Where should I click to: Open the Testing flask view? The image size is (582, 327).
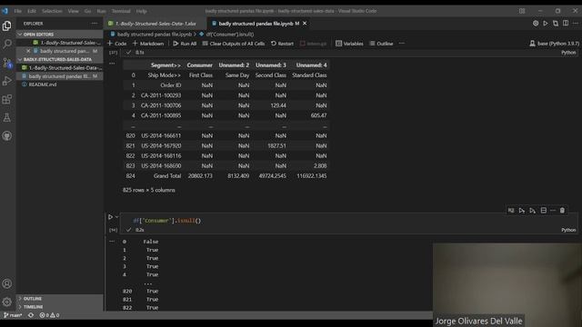point(6,117)
